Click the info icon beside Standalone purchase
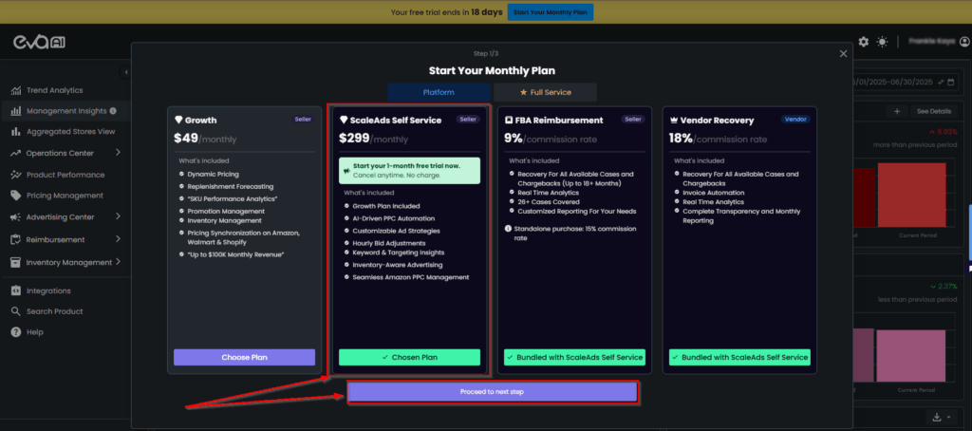Viewport: 972px width, 431px height. [509, 229]
